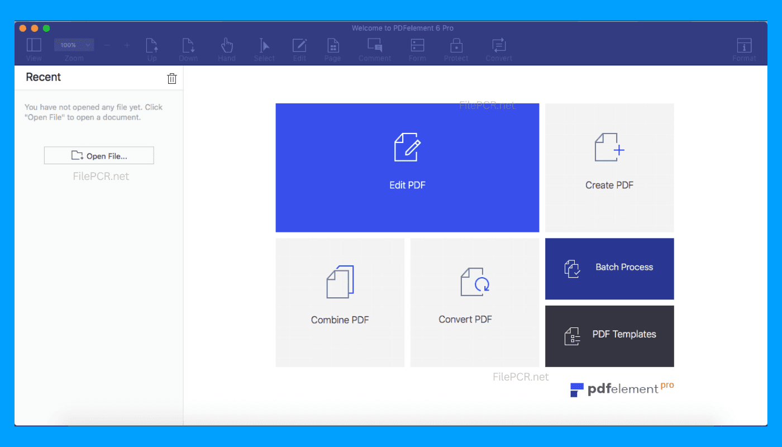Click the Open File... button
Image resolution: width=782 pixels, height=447 pixels.
(x=99, y=156)
